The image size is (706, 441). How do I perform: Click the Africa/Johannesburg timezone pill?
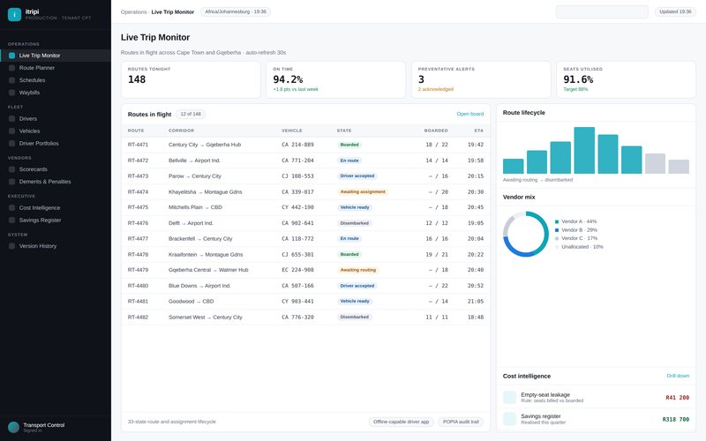[236, 11]
